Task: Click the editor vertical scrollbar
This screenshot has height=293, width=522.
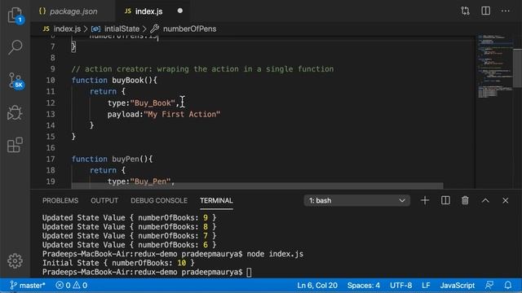Action: tap(517, 68)
